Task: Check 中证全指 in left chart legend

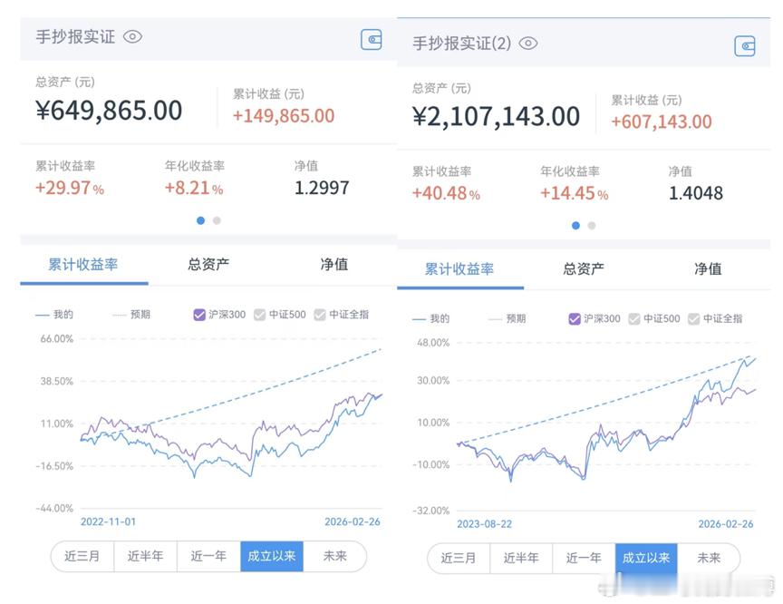Action: 320,315
